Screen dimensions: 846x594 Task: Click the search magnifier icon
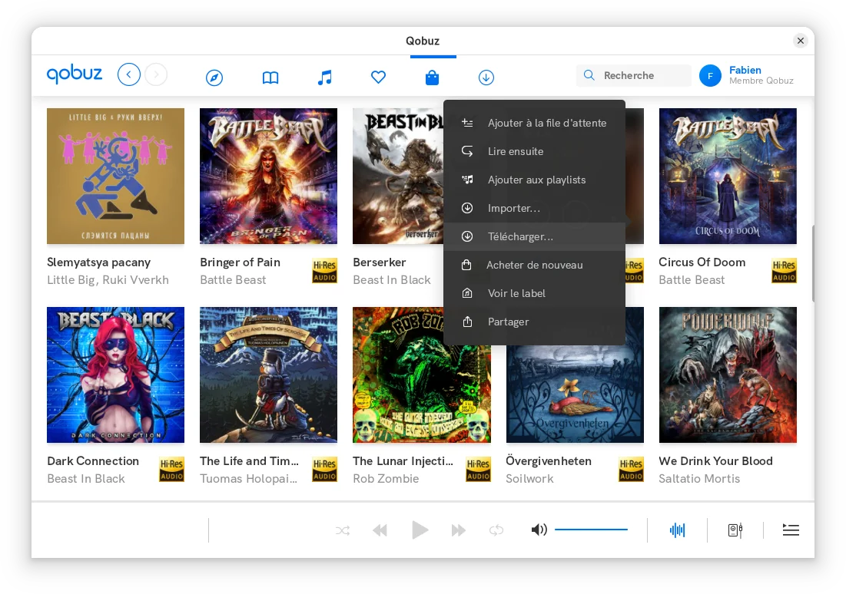pyautogui.click(x=589, y=75)
